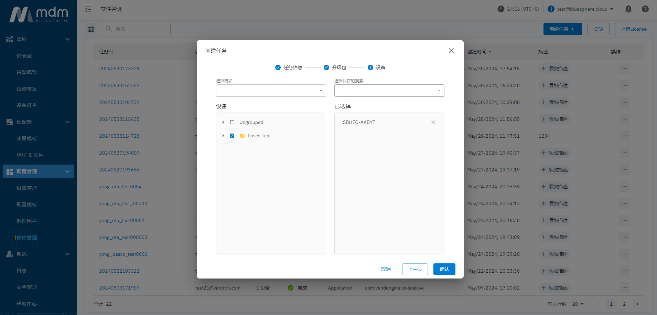Uncheck the Pasco Test checkbox
The height and width of the screenshot is (315, 657).
(x=232, y=136)
